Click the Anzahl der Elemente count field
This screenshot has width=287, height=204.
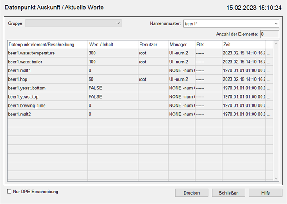269,34
